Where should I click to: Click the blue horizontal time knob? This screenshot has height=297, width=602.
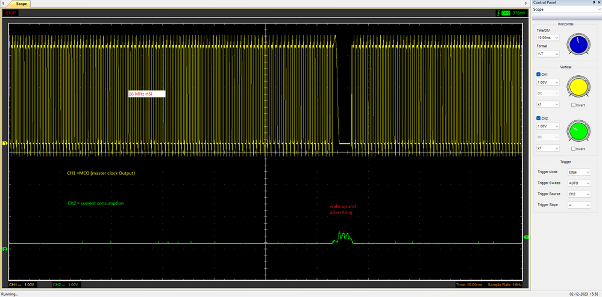pyautogui.click(x=579, y=43)
